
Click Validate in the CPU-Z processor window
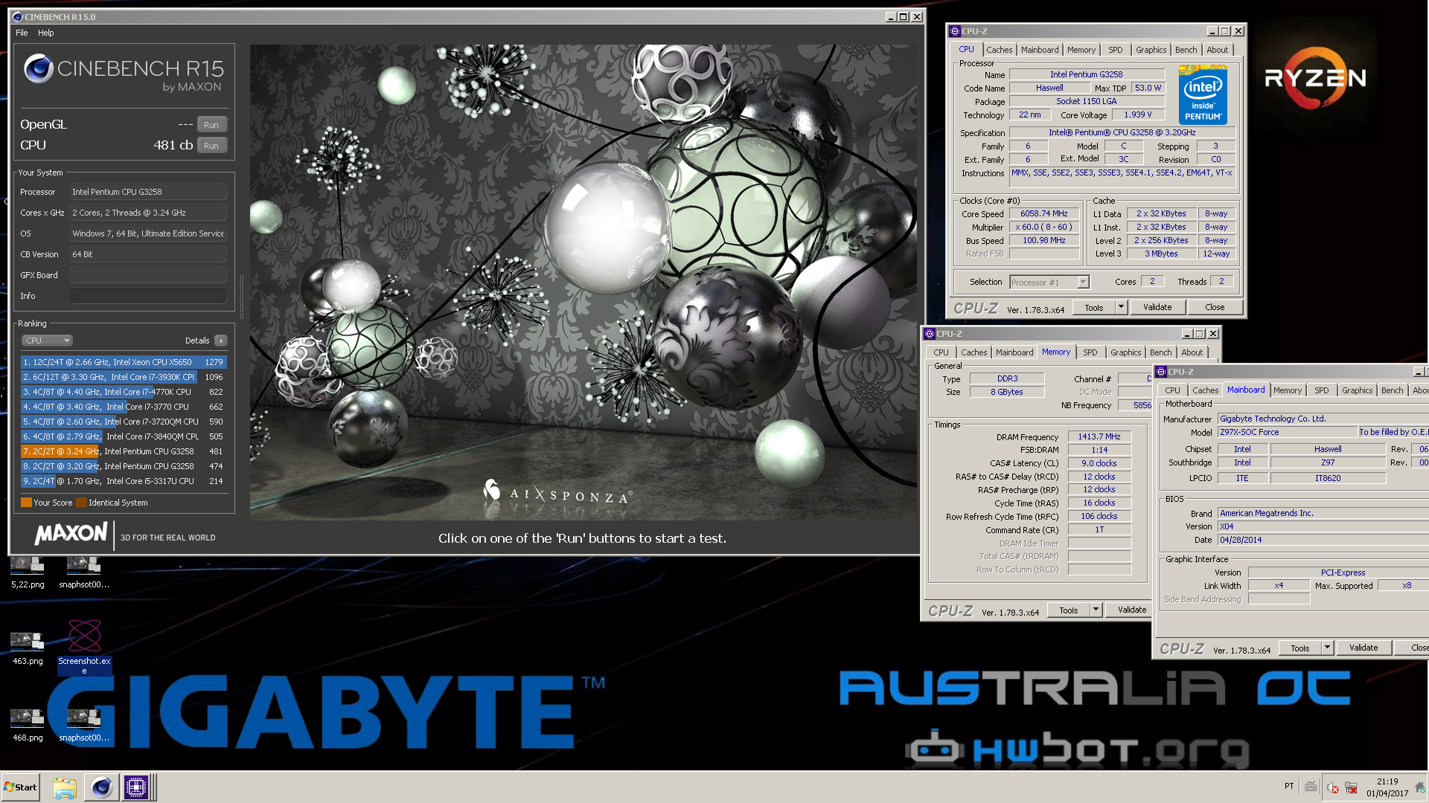[1157, 308]
